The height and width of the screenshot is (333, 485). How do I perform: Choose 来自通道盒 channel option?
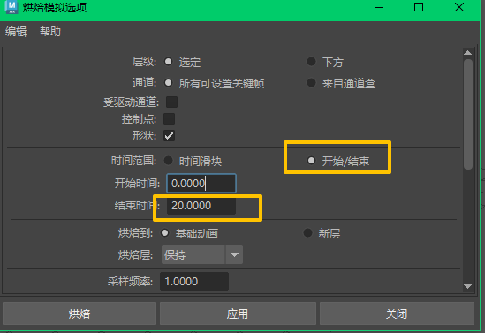[311, 82]
